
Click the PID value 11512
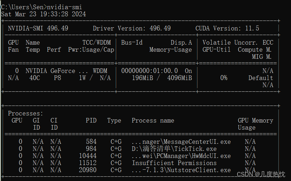88,163
